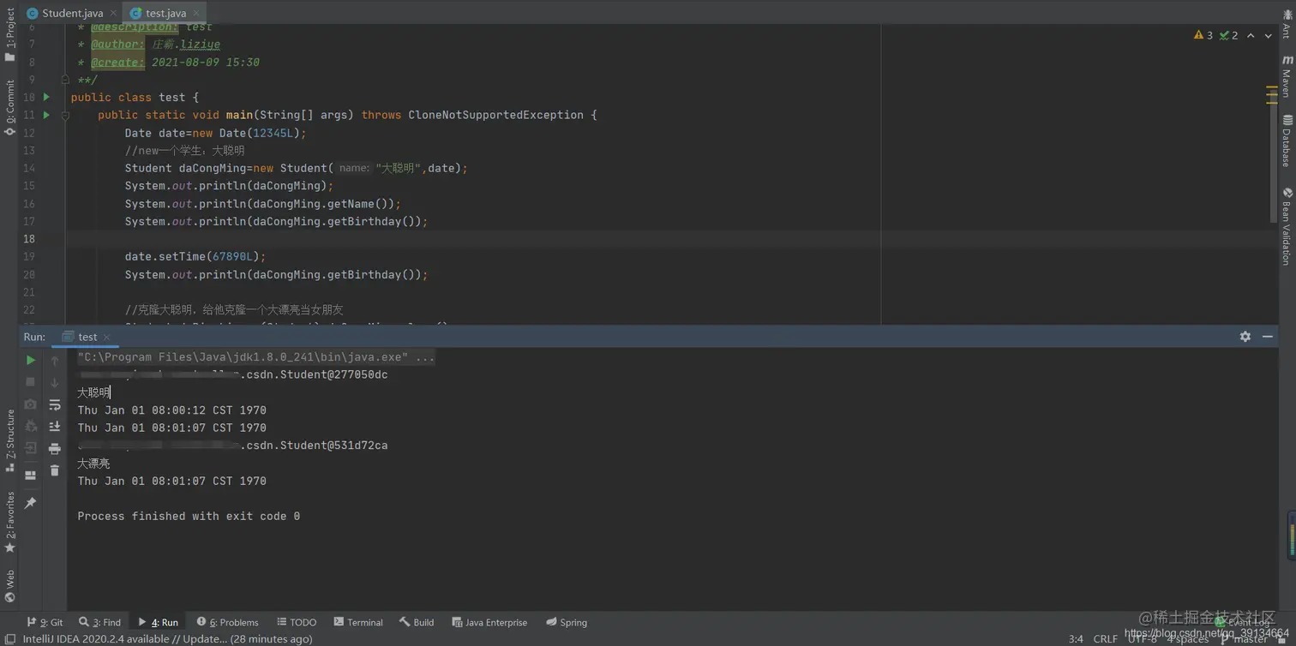
Task: Open the Spring tool window
Action: pyautogui.click(x=567, y=622)
